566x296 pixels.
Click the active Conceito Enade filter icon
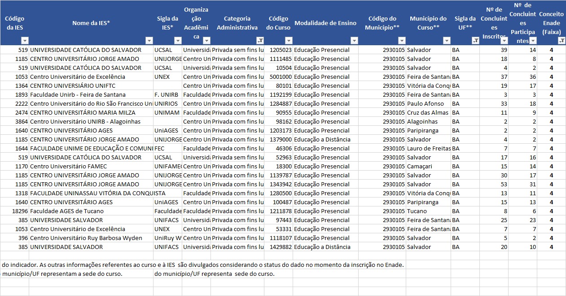(x=561, y=41)
